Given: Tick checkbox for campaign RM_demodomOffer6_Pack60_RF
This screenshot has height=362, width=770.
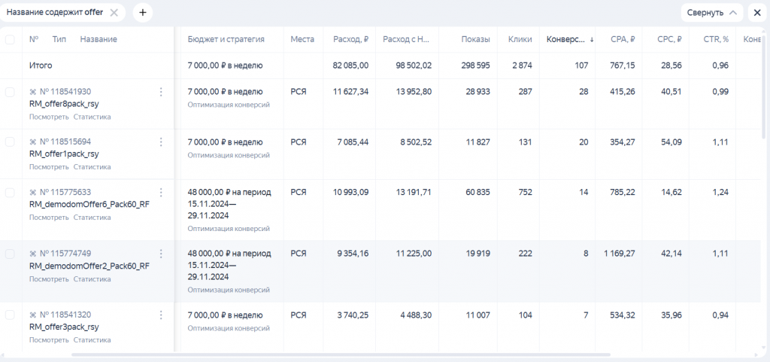Looking at the screenshot, I should coord(10,193).
